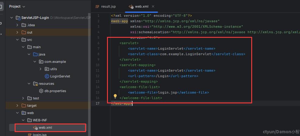Image resolution: width=300 pixels, height=136 pixels.
Task: Click the opening welcome-file-list tag
Action: 140,87
